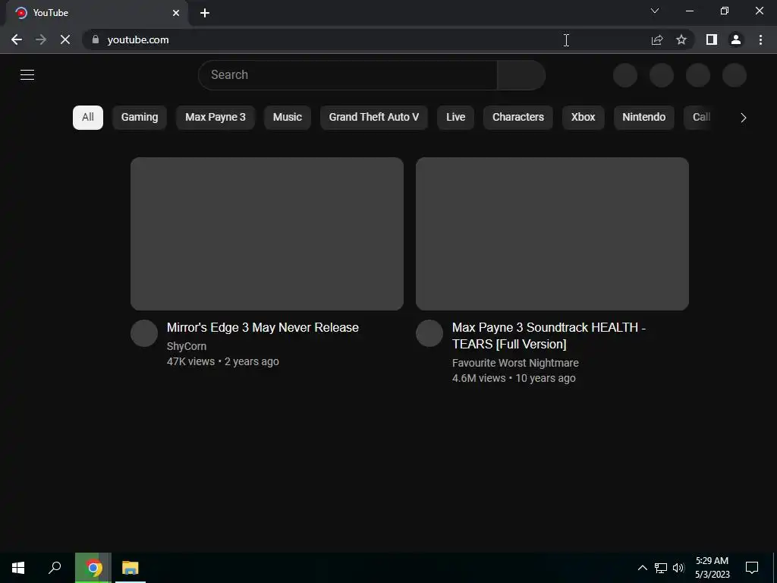Screen dimensions: 777x583
Task: Click the padlock site info icon
Action: [x=96, y=39]
